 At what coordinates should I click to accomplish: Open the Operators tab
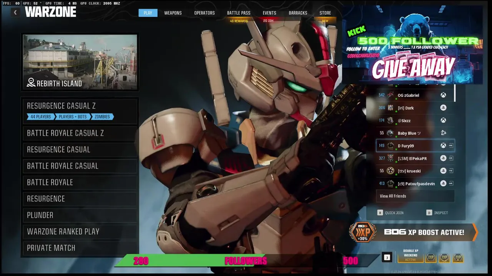click(x=204, y=13)
